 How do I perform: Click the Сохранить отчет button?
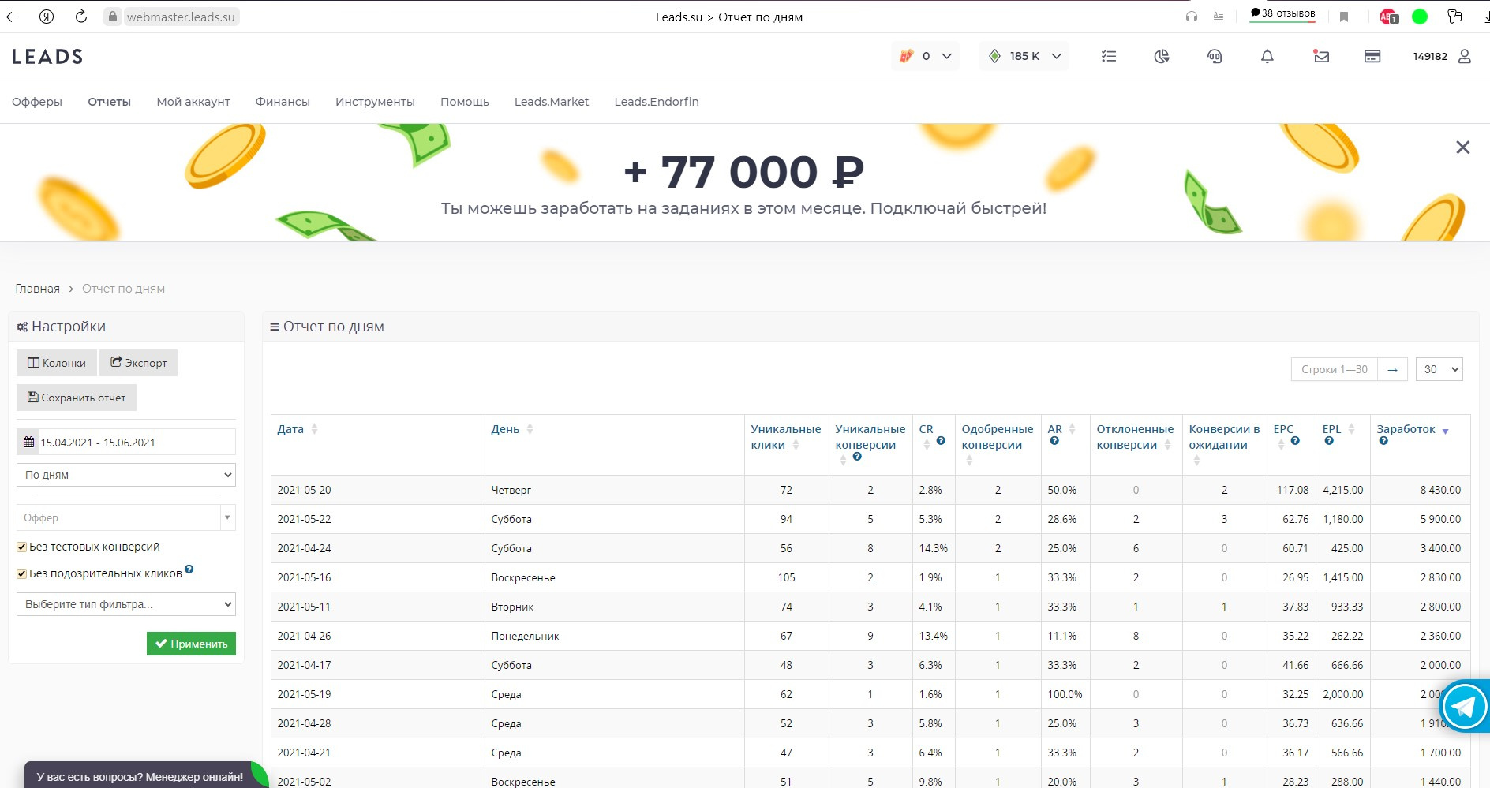(77, 398)
